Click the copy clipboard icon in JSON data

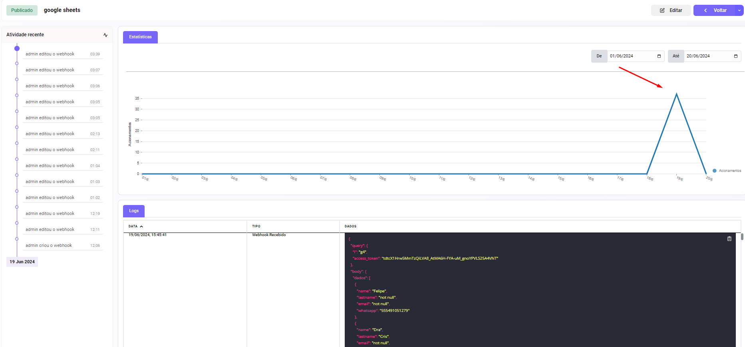(x=729, y=239)
